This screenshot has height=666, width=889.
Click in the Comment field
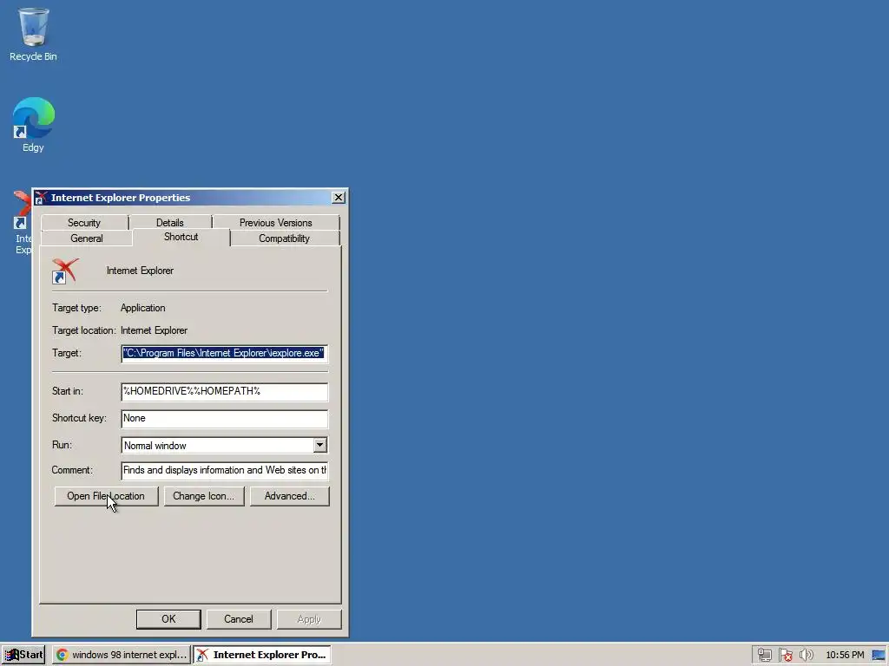[225, 470]
